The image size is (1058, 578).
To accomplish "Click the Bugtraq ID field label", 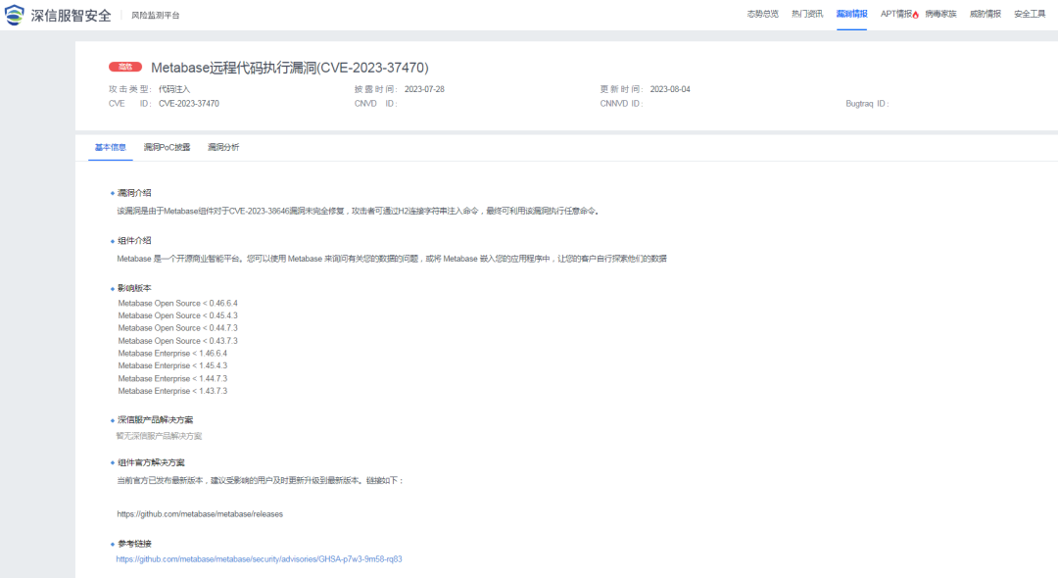I will pos(867,104).
